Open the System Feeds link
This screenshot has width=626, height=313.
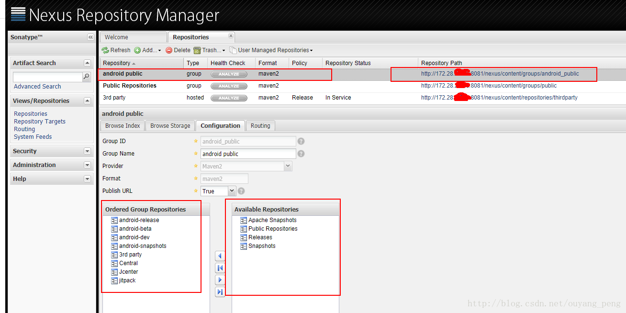33,137
